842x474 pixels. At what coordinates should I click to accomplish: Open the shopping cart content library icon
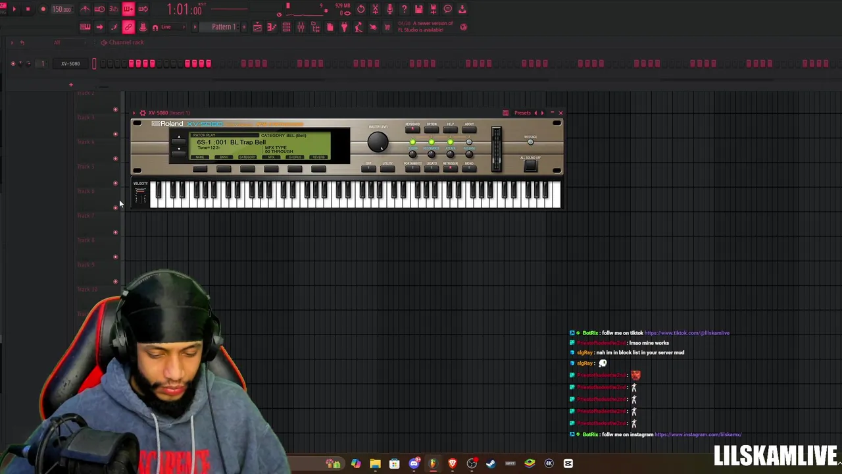pos(387,27)
